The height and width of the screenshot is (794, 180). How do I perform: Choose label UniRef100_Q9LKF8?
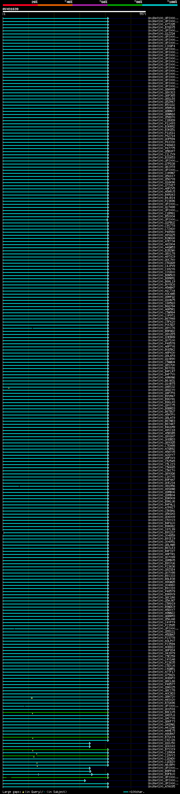(161, 356)
